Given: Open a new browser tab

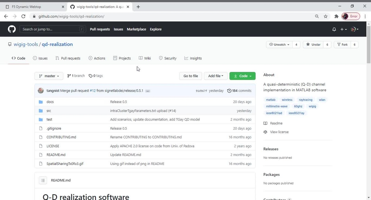Looking at the screenshot, I should click(x=138, y=7).
